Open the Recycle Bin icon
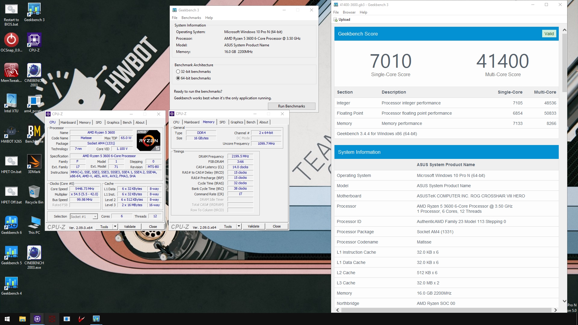578x325 pixels. coord(34,194)
